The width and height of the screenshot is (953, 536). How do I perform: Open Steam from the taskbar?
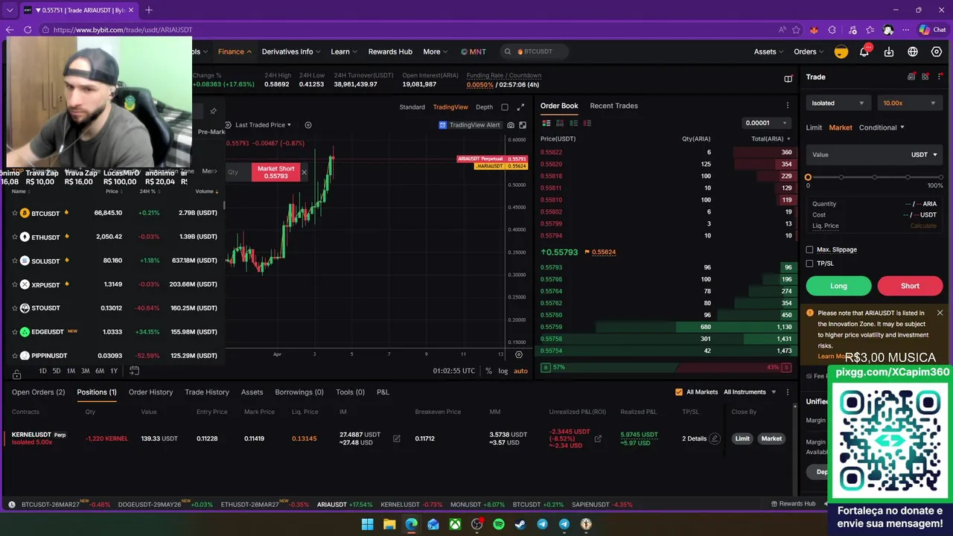520,524
